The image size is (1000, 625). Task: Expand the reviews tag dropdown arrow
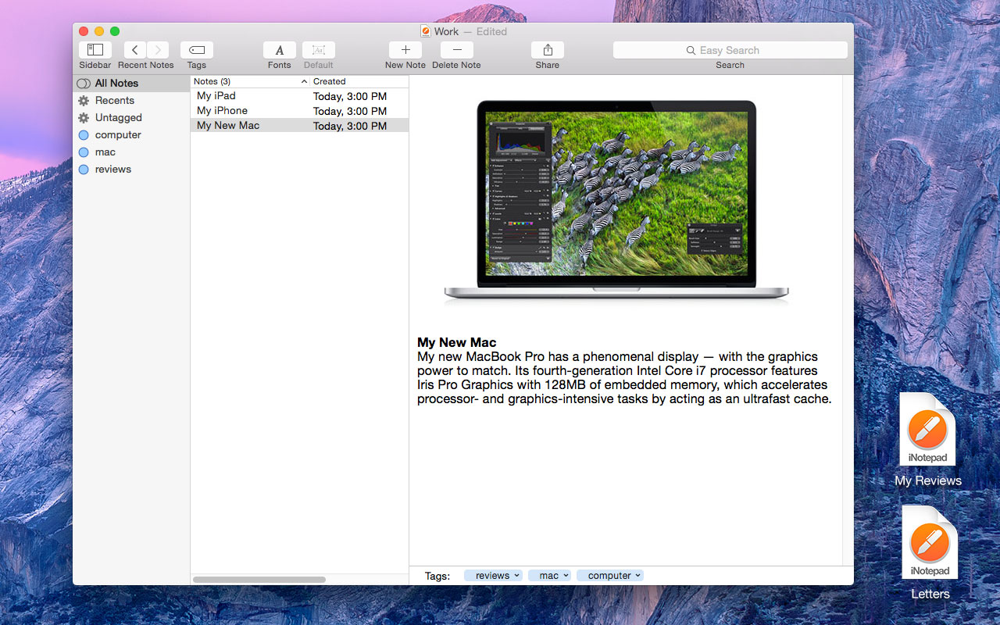click(516, 576)
